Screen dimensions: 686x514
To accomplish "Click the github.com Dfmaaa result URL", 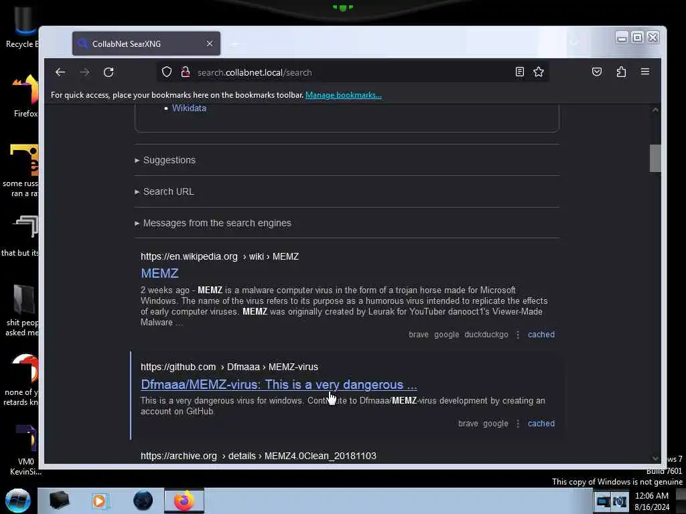I will pos(229,367).
